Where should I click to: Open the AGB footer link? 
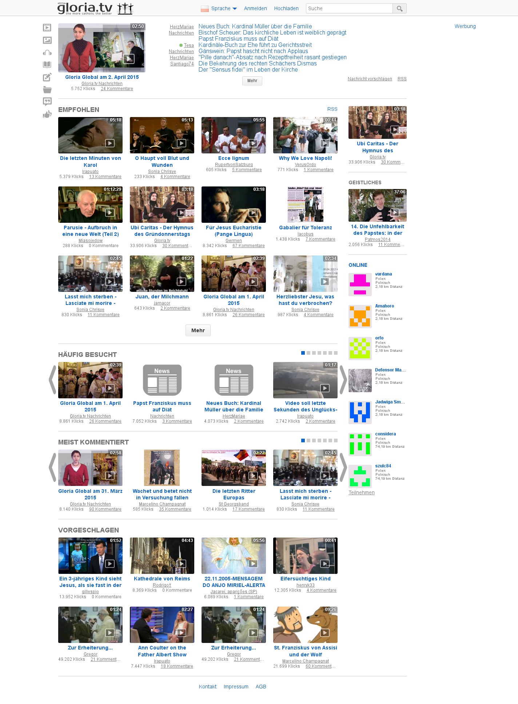pos(261,687)
